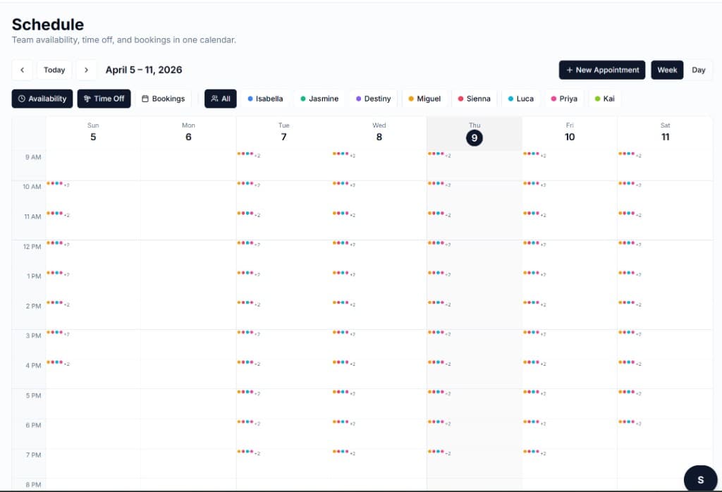
Task: Click the Time Off filter icon
Action: 86,99
